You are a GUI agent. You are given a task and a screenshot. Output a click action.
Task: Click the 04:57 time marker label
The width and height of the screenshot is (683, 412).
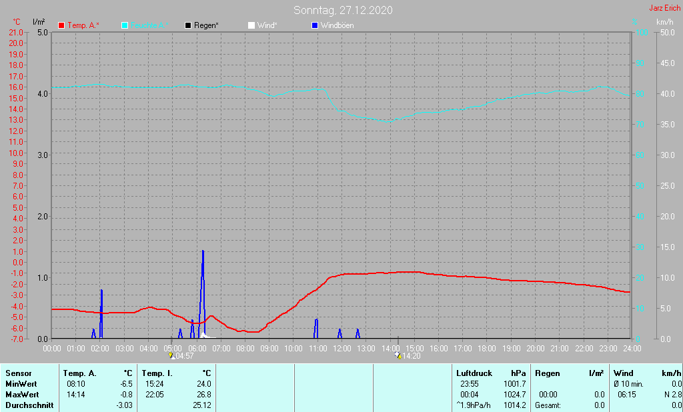click(184, 356)
